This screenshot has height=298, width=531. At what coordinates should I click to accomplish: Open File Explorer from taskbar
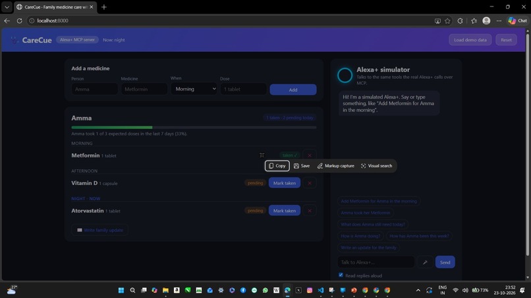165,290
